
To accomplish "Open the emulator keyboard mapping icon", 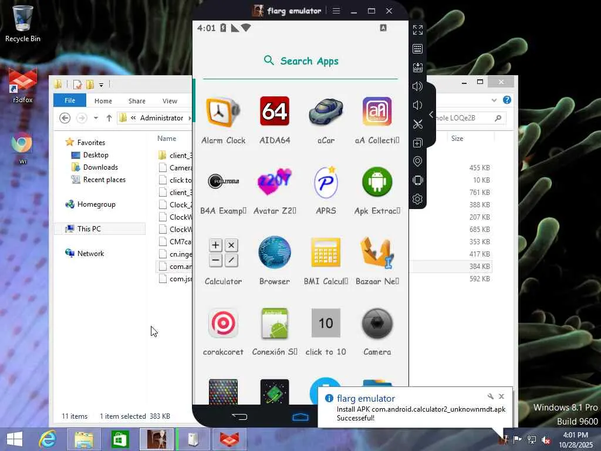I will (x=418, y=49).
